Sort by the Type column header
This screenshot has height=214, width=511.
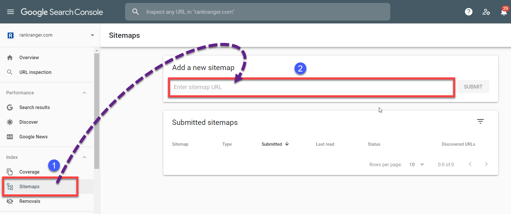227,144
